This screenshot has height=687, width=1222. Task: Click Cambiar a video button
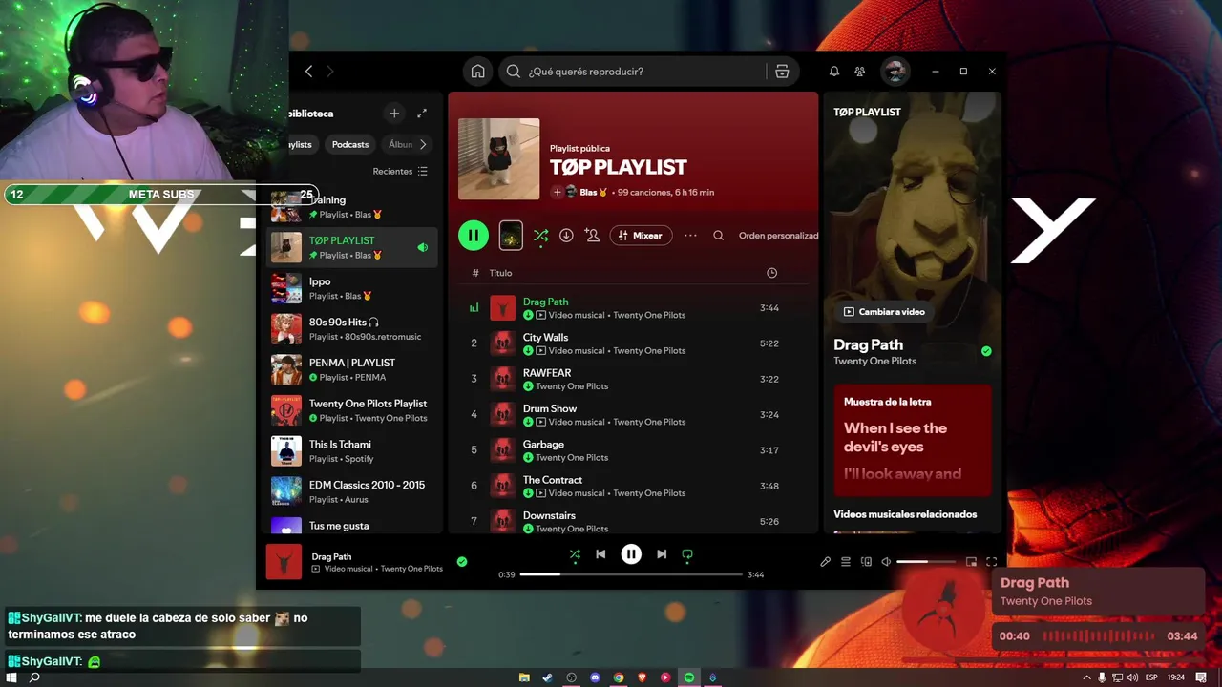884,312
